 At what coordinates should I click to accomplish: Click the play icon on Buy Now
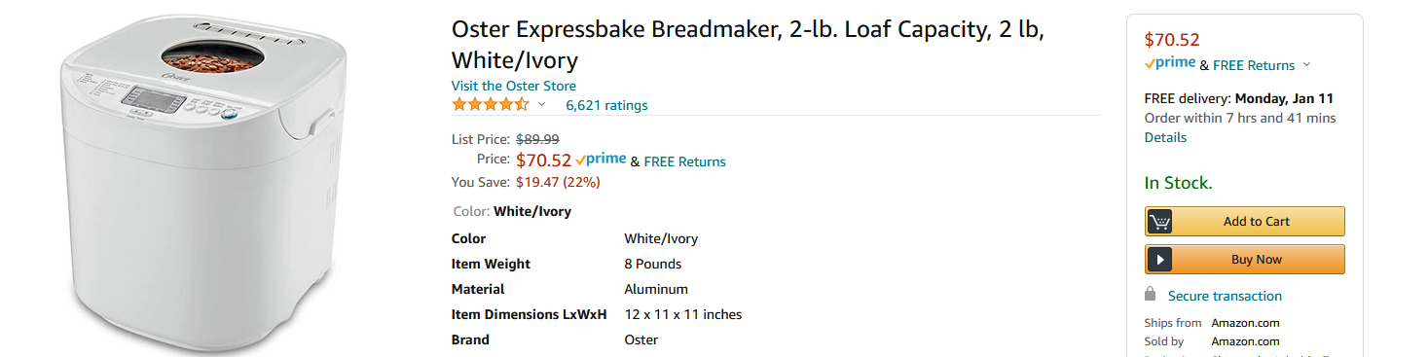1159,260
